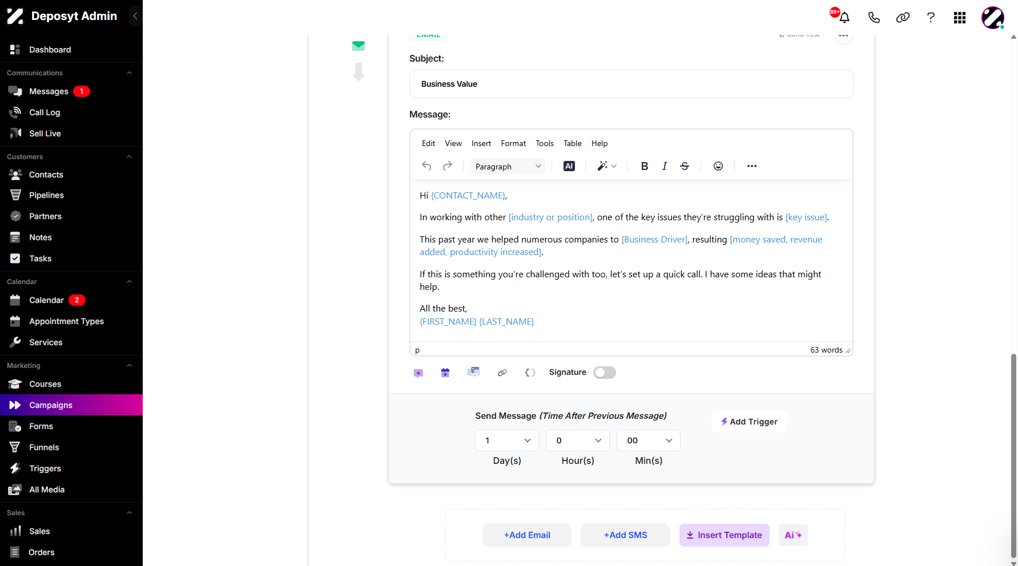Open the Hour(s) delay dropdown
Viewport: 1018px width, 566px height.
coord(578,440)
